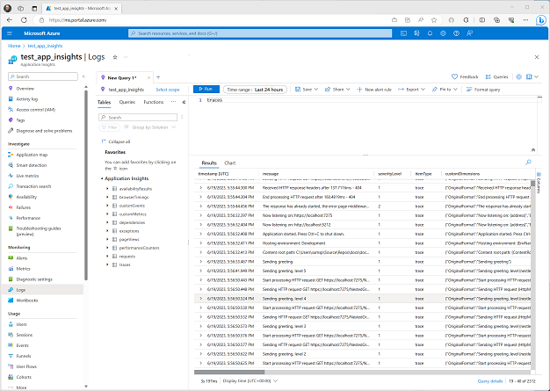Viewport: 550px width, 391px height.
Task: Click the New alert rule plus icon
Action: (361, 89)
